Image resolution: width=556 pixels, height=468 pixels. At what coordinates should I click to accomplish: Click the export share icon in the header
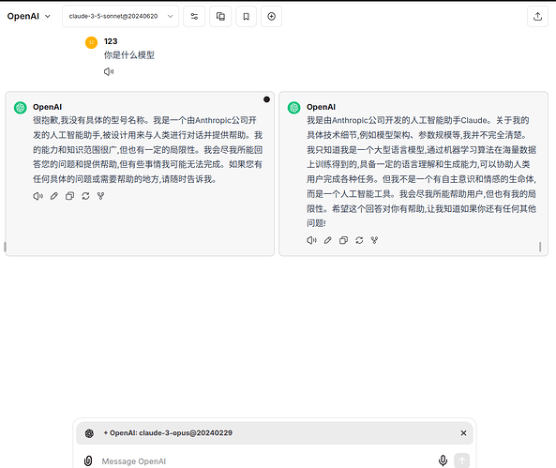(537, 16)
